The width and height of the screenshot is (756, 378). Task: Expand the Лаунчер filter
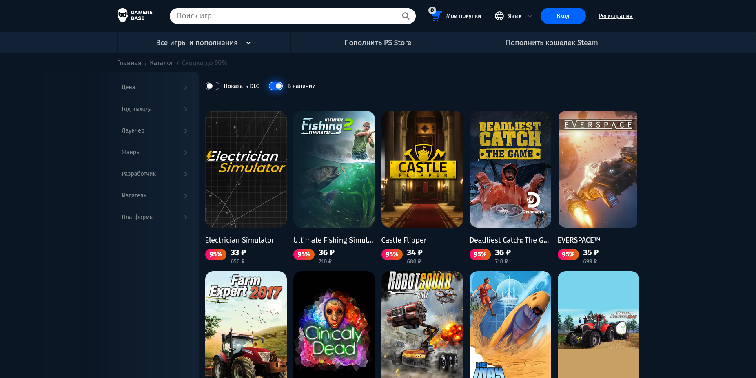pos(155,130)
